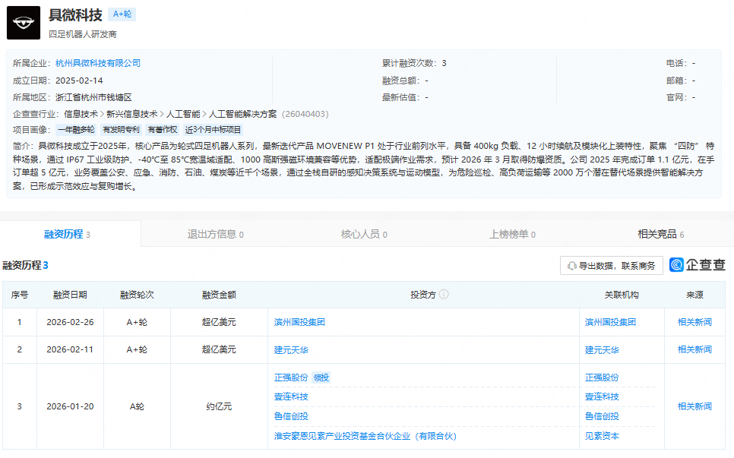Select the 一年融多轮 project tag
The width and height of the screenshot is (734, 458).
(x=76, y=130)
